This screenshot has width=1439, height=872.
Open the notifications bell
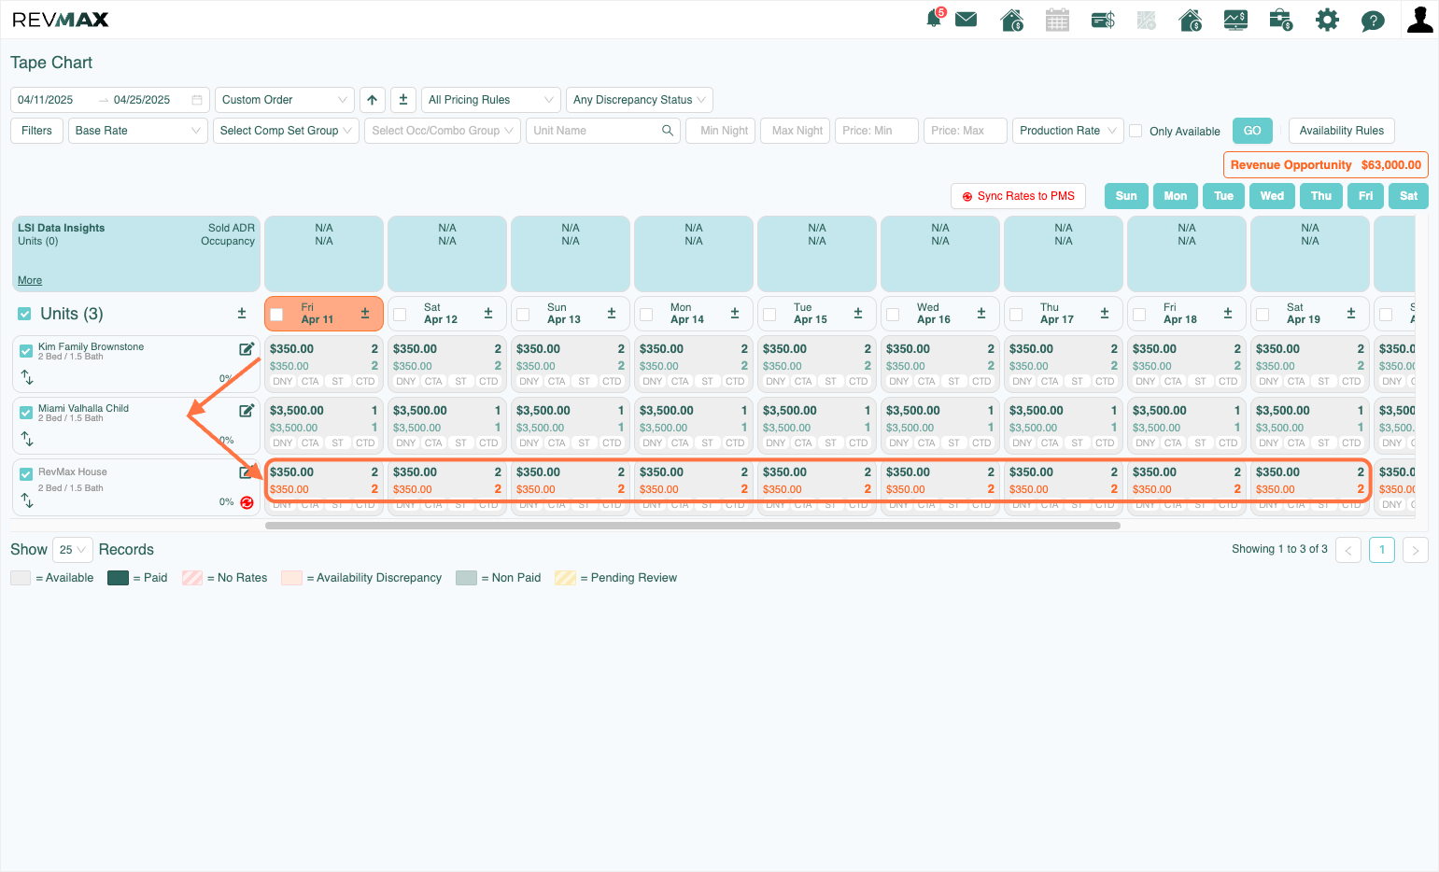click(x=934, y=19)
